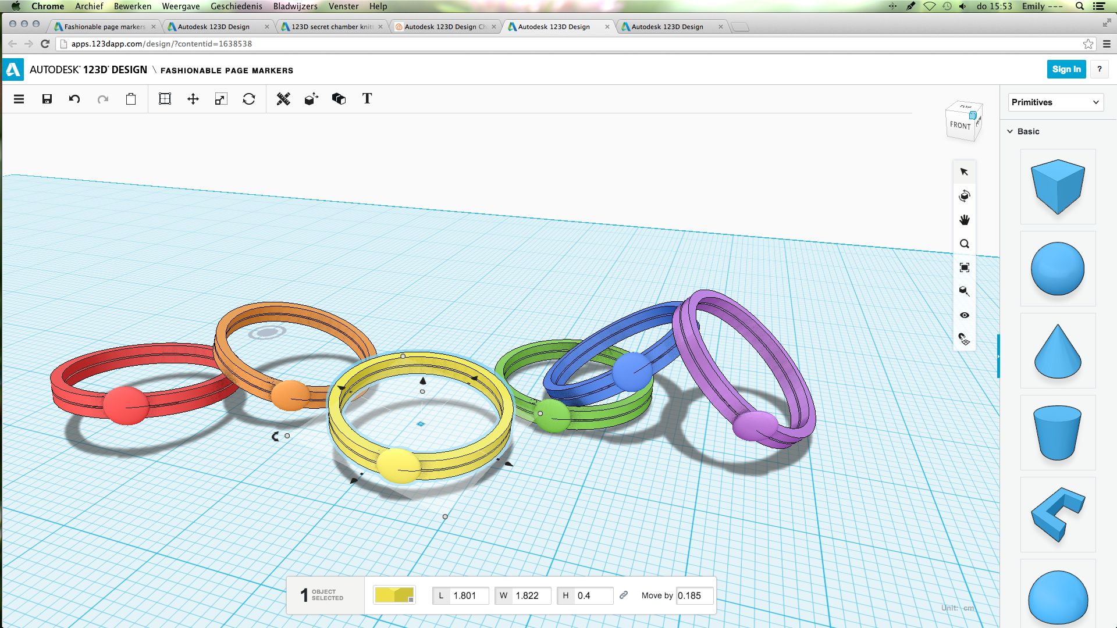Enable the undo arrow icon
1117x628 pixels.
(74, 98)
